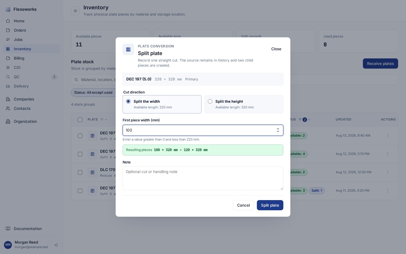406x254 pixels.
Task: Check the row updated Aug 11 3:20 PM
Action: [80, 191]
